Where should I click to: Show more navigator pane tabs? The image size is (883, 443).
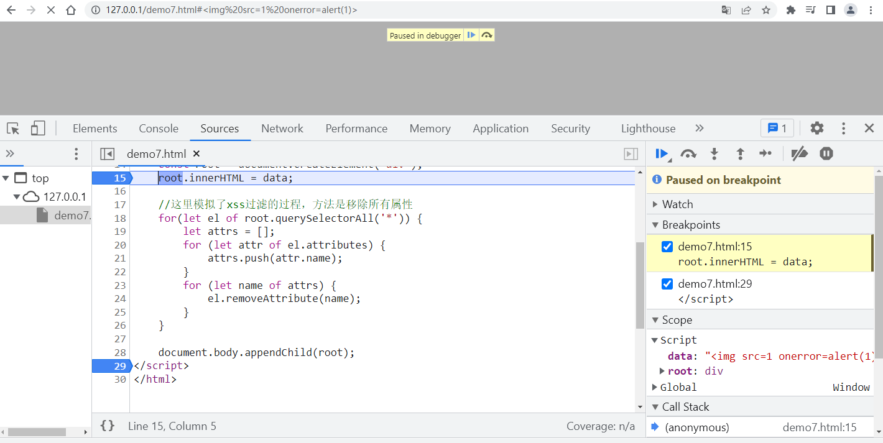pos(10,153)
